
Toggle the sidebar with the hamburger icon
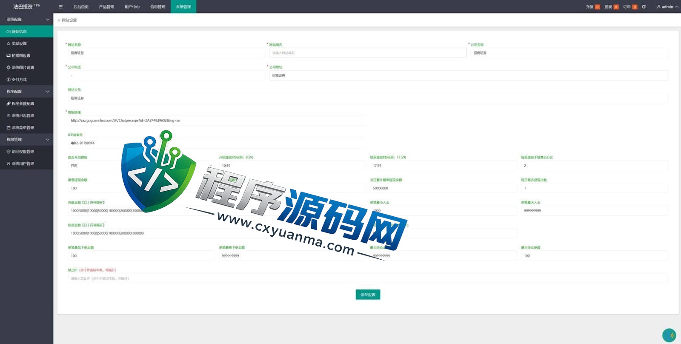point(60,7)
